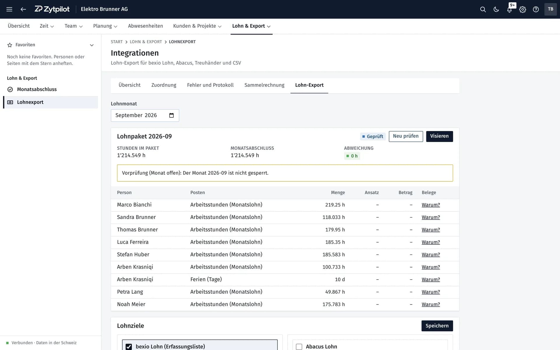Open Monatsabschluss in the sidebar

50,90
